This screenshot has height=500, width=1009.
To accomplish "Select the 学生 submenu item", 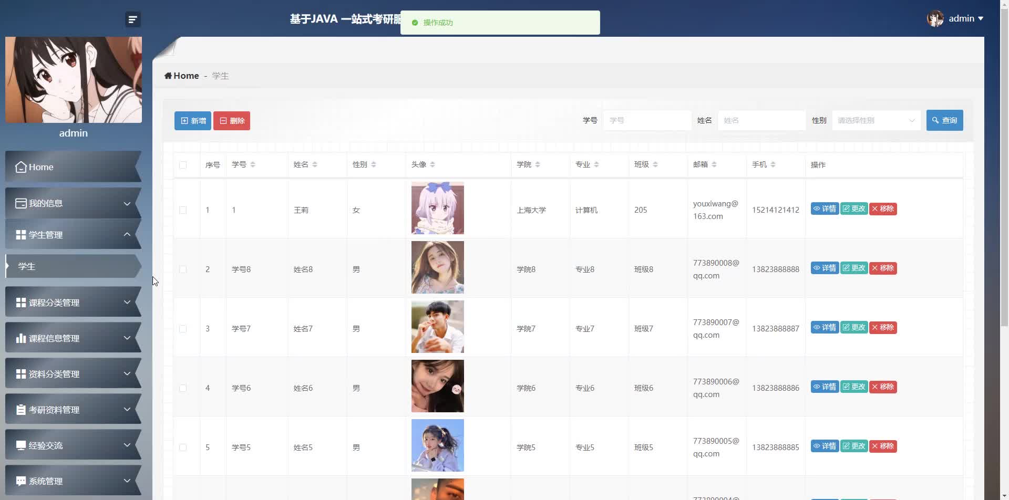I will pyautogui.click(x=74, y=266).
